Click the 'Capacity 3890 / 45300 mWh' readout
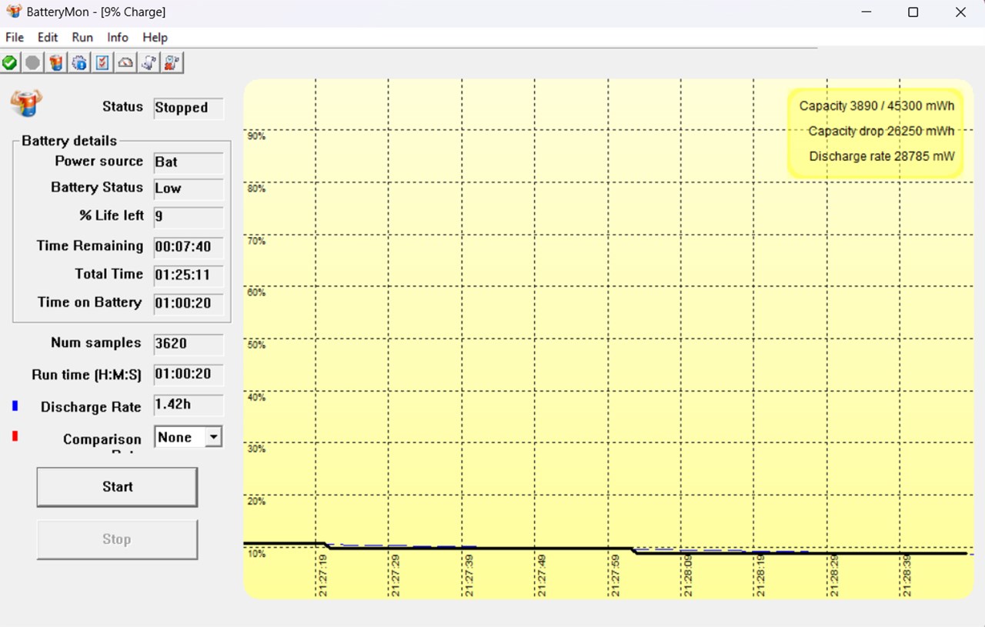Screen dimensions: 985x627 coord(876,106)
